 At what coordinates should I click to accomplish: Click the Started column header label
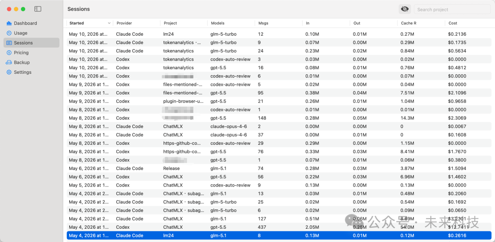(x=77, y=23)
